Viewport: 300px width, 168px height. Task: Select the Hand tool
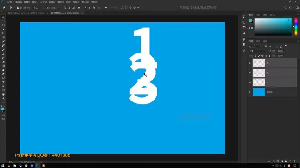coord(3,94)
